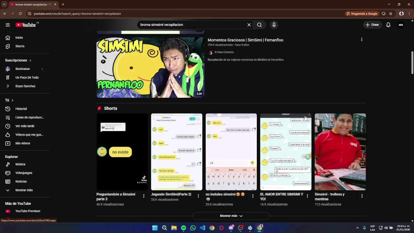
Task: Play the 'Simsimi - trolleos y mentiras' short
Action: pyautogui.click(x=340, y=152)
